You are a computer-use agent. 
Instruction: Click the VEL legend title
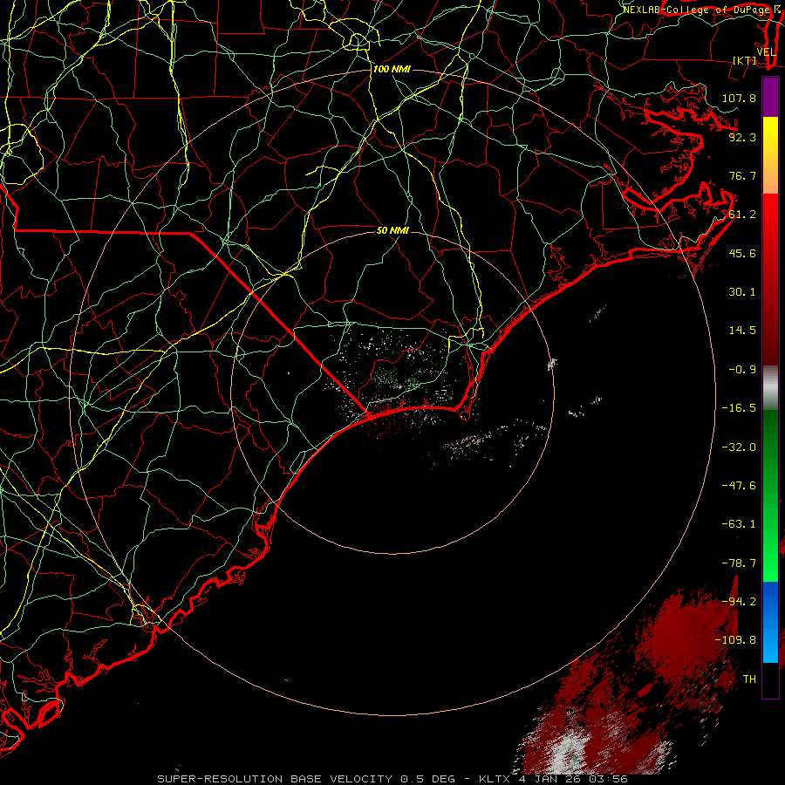[x=767, y=51]
